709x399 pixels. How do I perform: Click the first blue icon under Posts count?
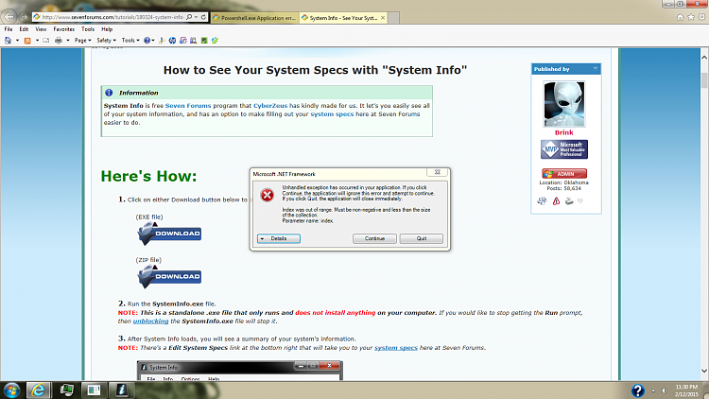click(542, 201)
